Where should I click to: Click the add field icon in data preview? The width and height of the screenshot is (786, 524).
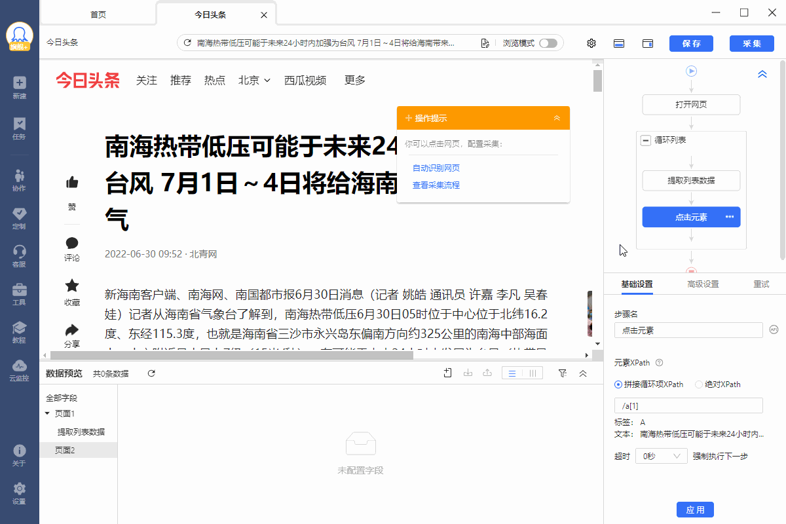click(448, 373)
